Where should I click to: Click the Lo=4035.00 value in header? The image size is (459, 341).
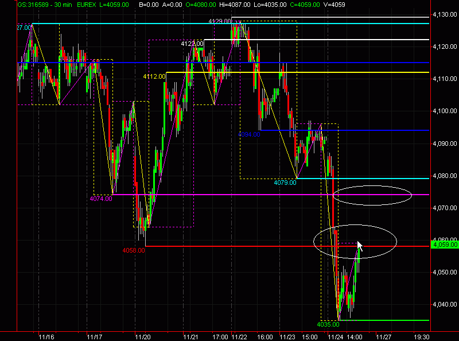point(270,5)
